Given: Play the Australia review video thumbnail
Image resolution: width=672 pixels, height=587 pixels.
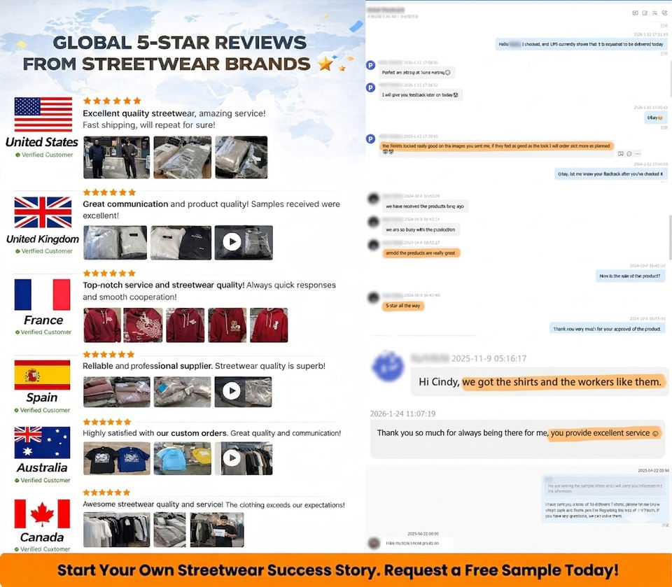Looking at the screenshot, I should [x=232, y=458].
